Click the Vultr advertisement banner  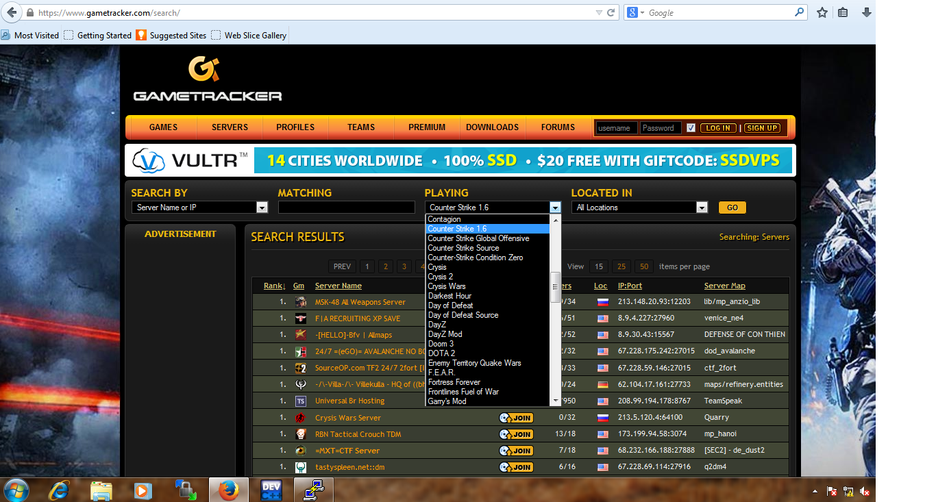pyautogui.click(x=460, y=161)
